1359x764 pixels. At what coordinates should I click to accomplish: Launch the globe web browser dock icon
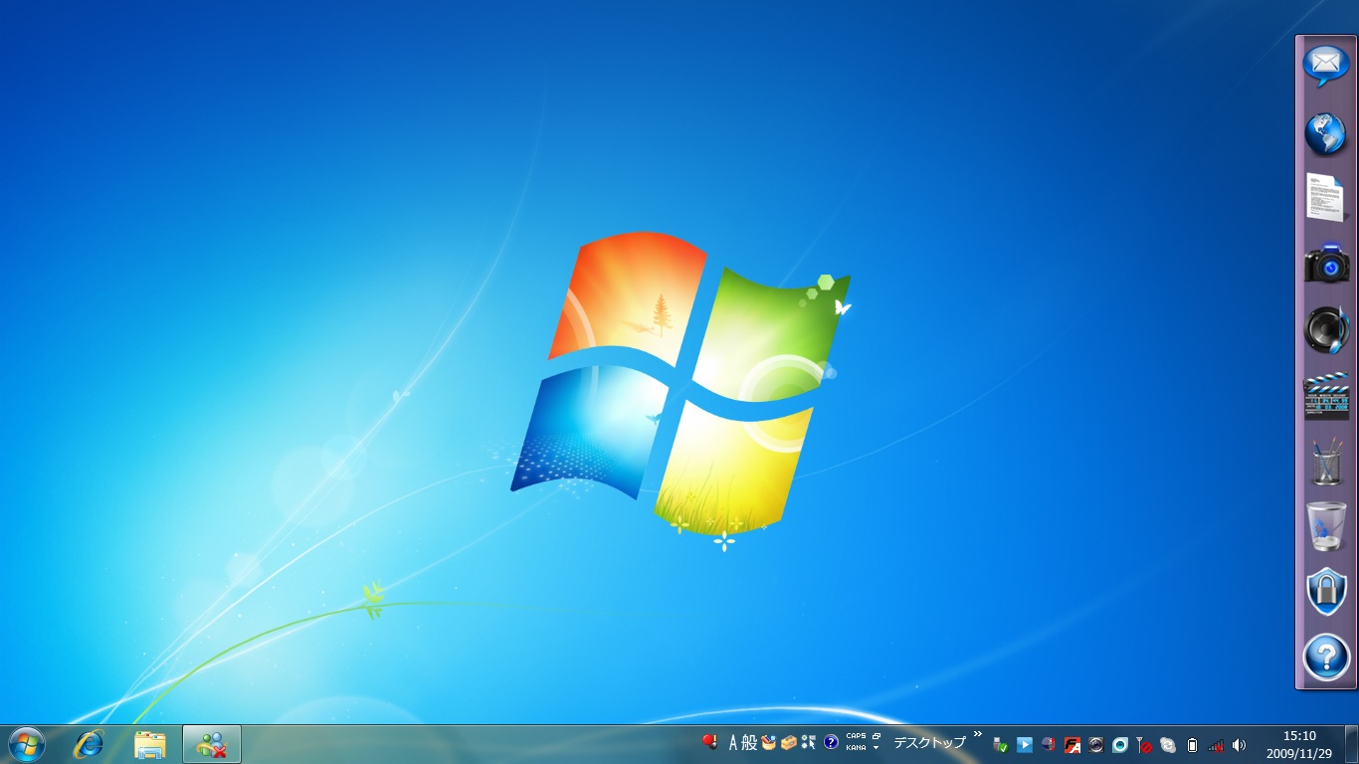click(x=1326, y=133)
